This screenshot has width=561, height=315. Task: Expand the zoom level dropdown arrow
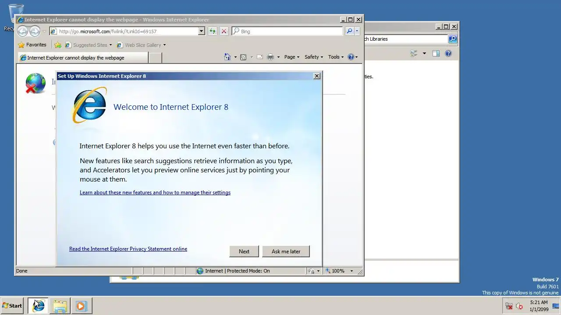tap(352, 271)
